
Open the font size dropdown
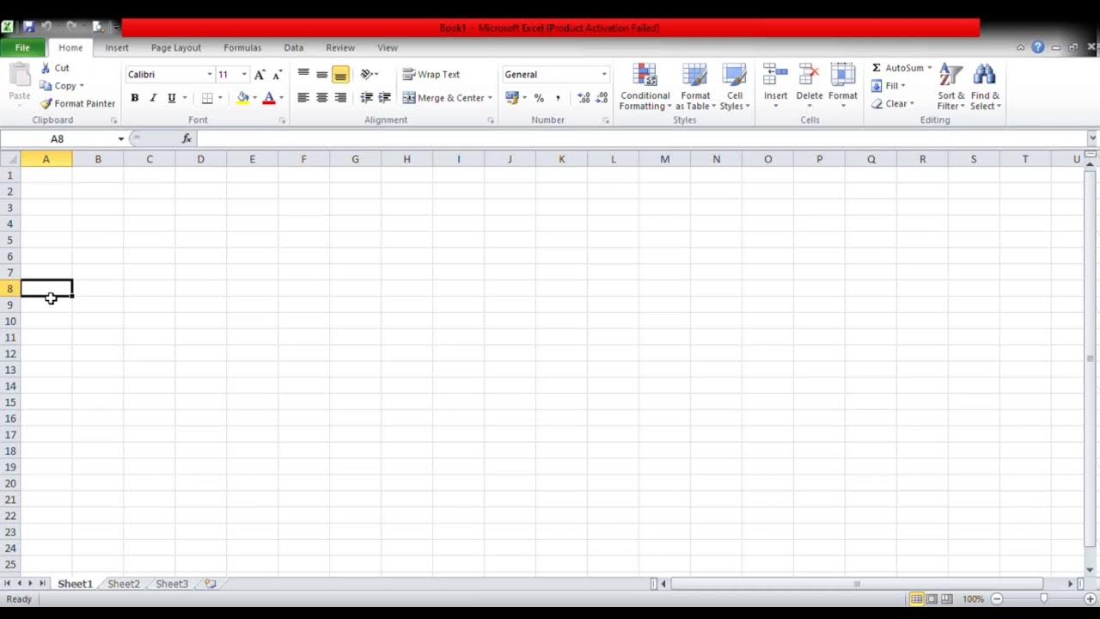[x=244, y=75]
